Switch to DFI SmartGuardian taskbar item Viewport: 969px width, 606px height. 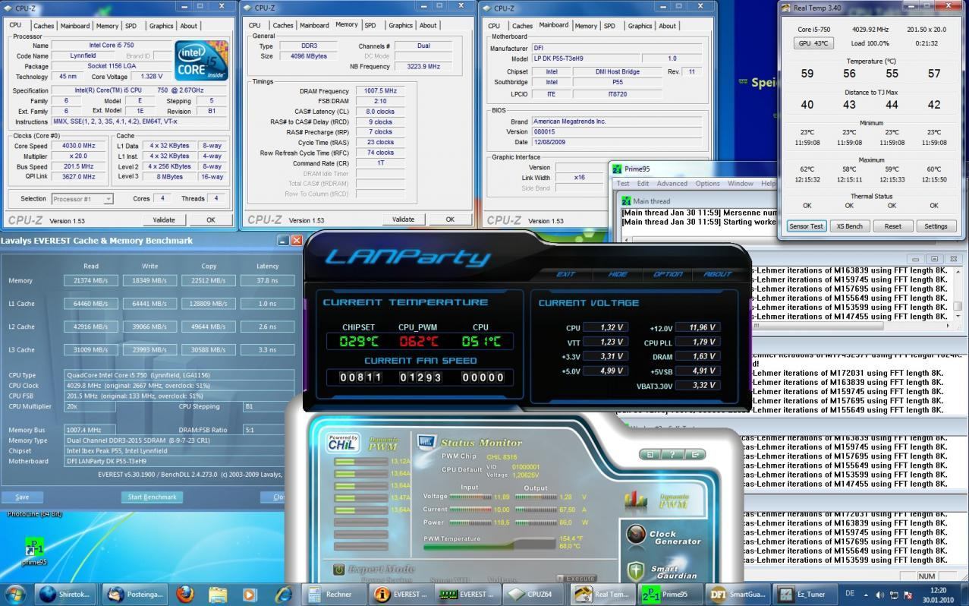point(737,594)
